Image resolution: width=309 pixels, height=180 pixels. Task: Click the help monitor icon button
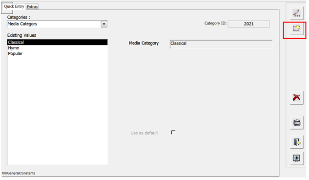coord(296,158)
